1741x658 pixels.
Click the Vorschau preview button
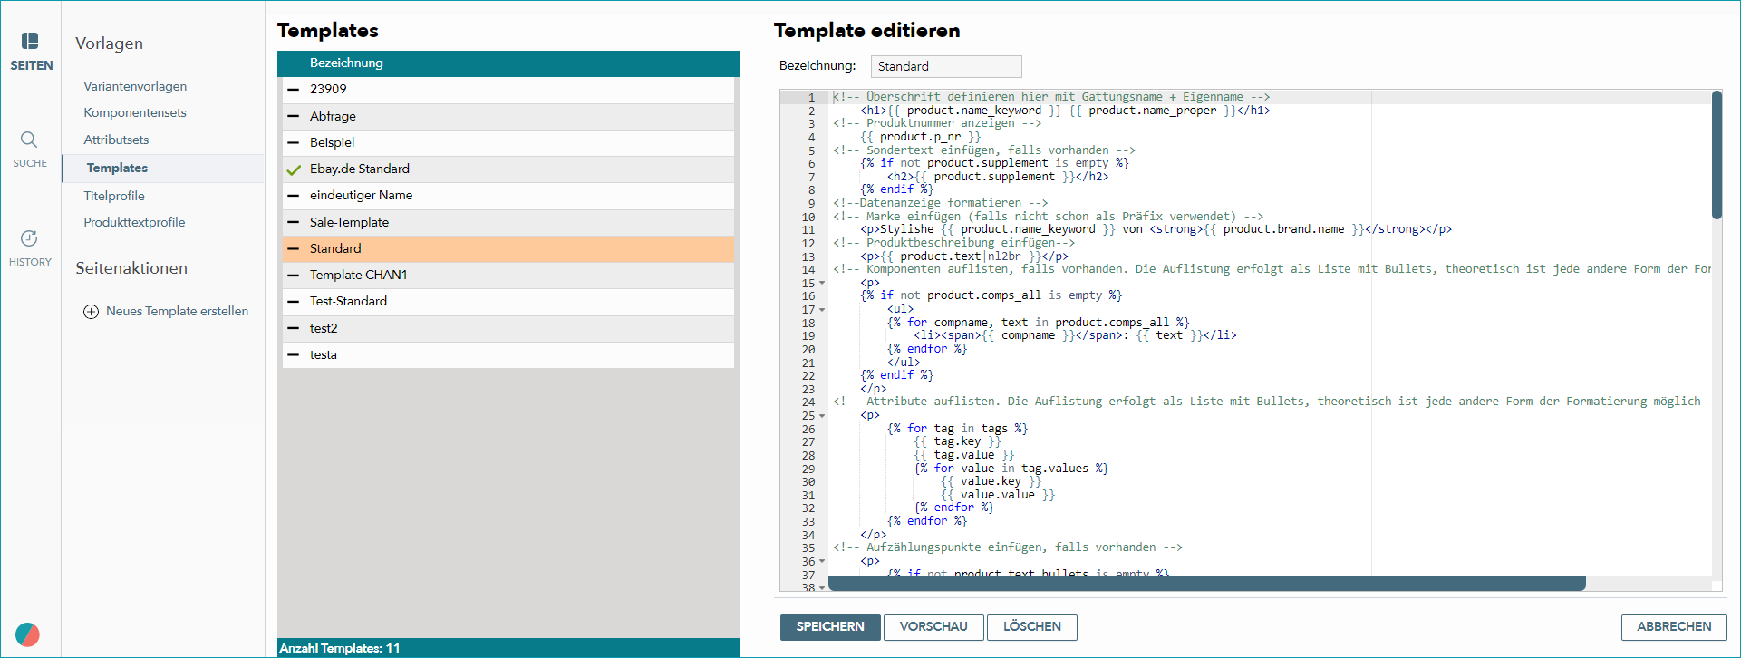coord(933,627)
